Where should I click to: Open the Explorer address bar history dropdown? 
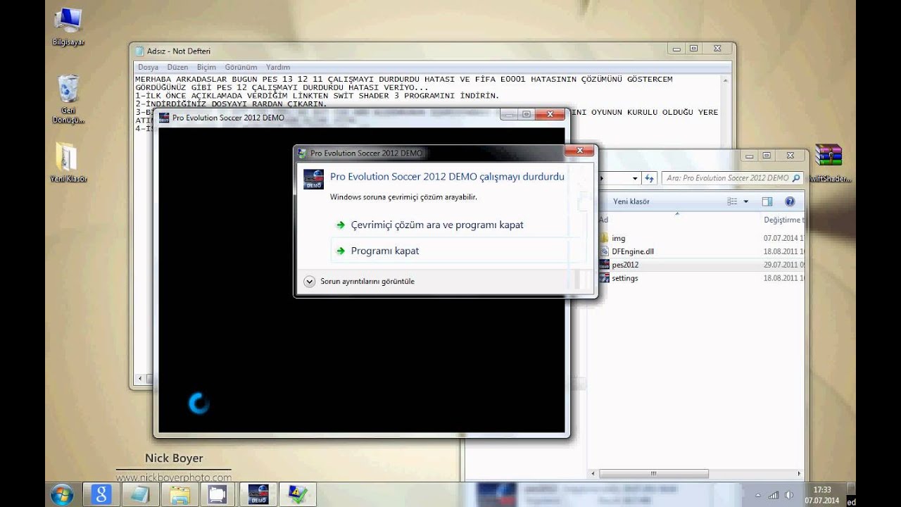tap(634, 178)
